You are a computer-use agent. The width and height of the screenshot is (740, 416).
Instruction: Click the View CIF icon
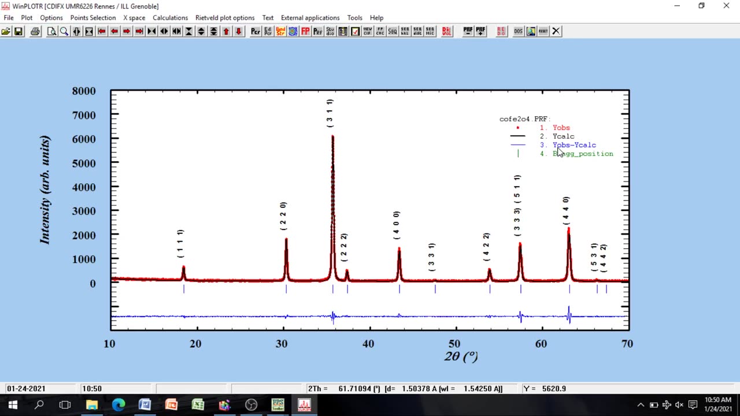(x=368, y=31)
